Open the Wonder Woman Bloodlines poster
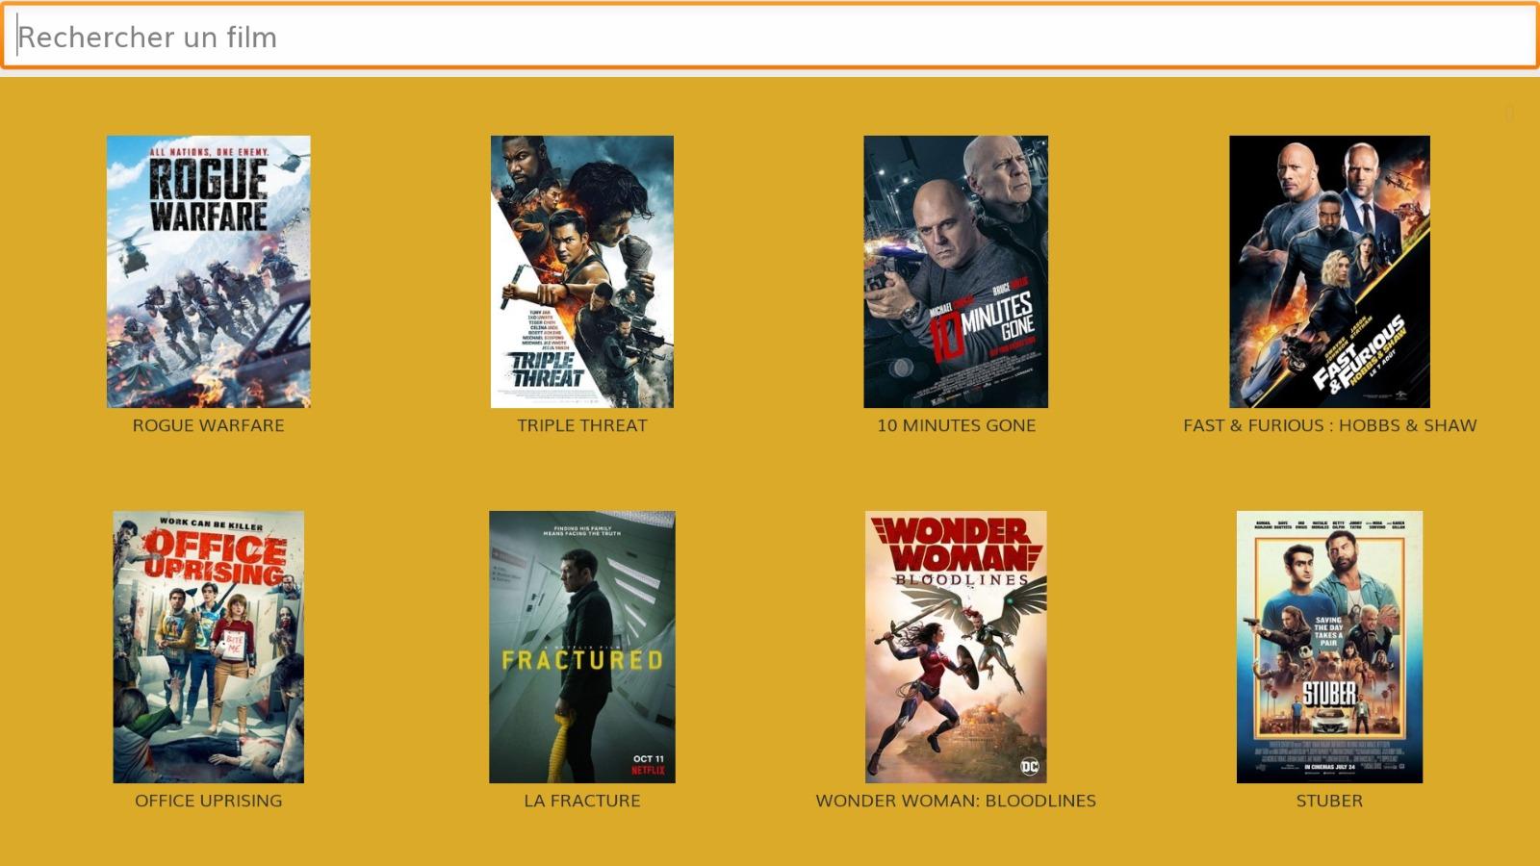The height and width of the screenshot is (866, 1540). [956, 647]
